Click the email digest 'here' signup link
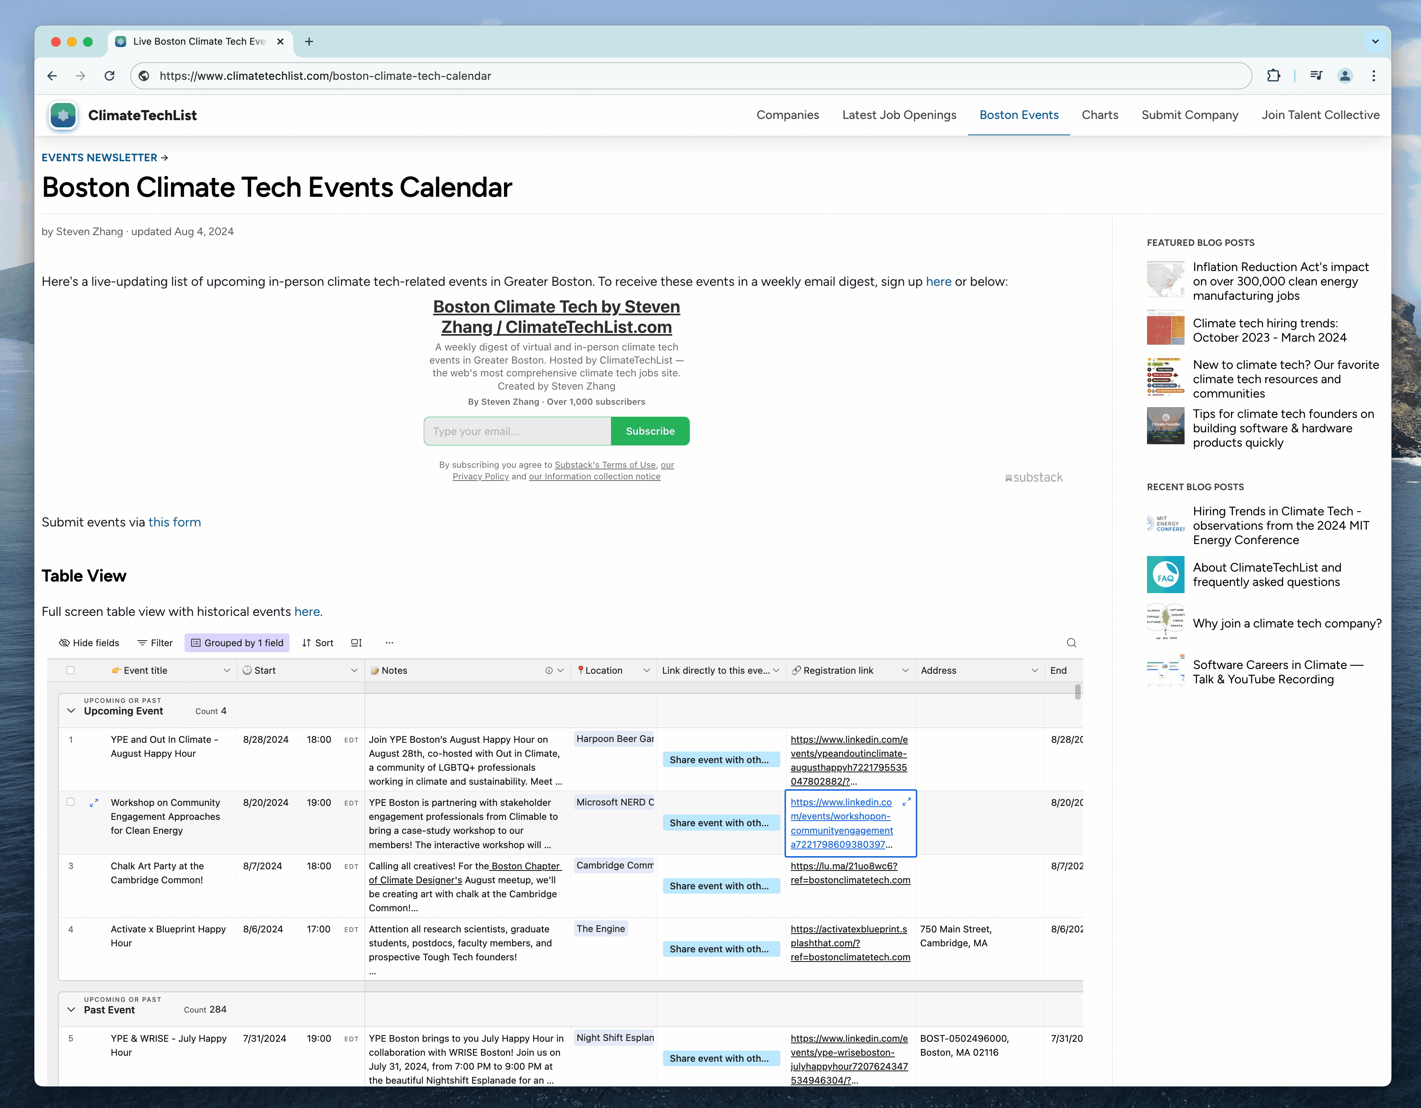 [x=938, y=282]
